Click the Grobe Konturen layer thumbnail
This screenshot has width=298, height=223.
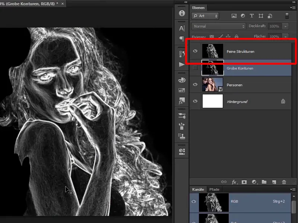[x=213, y=68]
